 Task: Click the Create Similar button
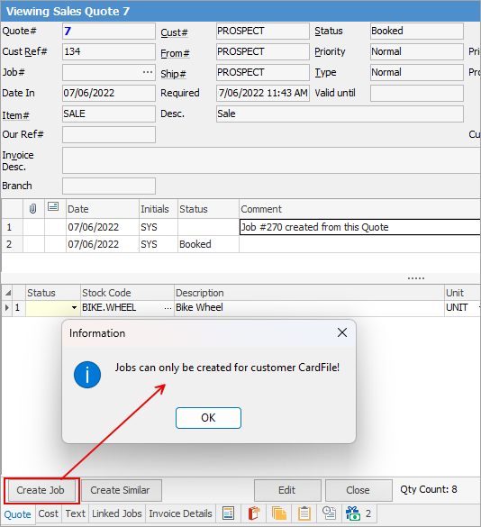tap(122, 490)
